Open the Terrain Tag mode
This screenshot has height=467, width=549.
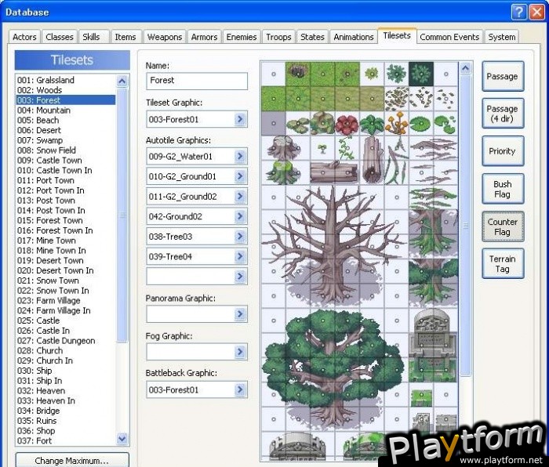tap(503, 264)
